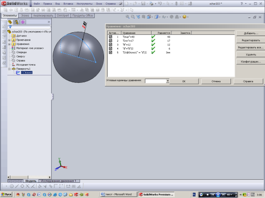Click the Save icon in top toolbar
265x198 pixels.
coord(143,4)
